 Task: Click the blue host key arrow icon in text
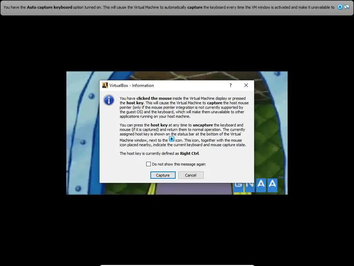171,139
